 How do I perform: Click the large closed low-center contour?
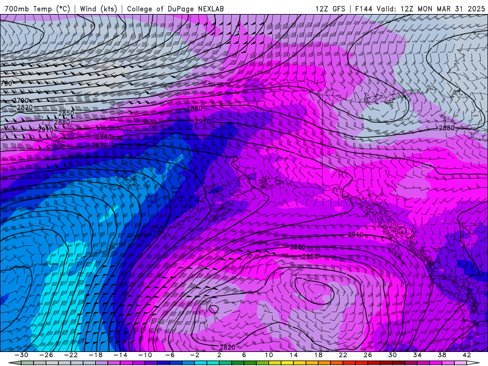[x=314, y=291]
